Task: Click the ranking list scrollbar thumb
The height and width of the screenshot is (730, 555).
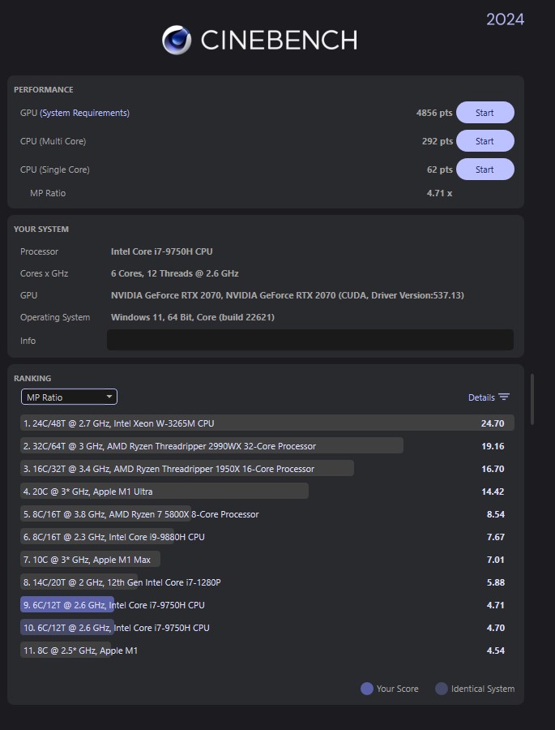Action: coord(532,399)
